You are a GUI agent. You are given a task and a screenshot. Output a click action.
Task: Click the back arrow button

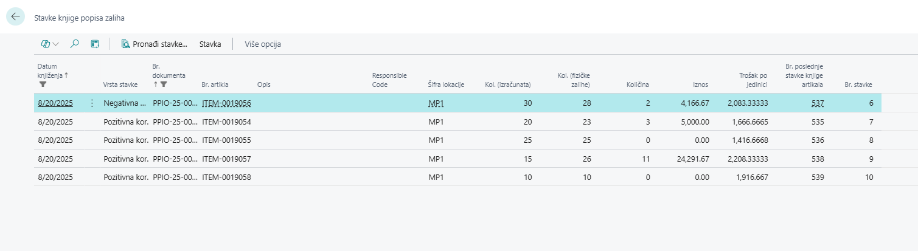tap(15, 16)
